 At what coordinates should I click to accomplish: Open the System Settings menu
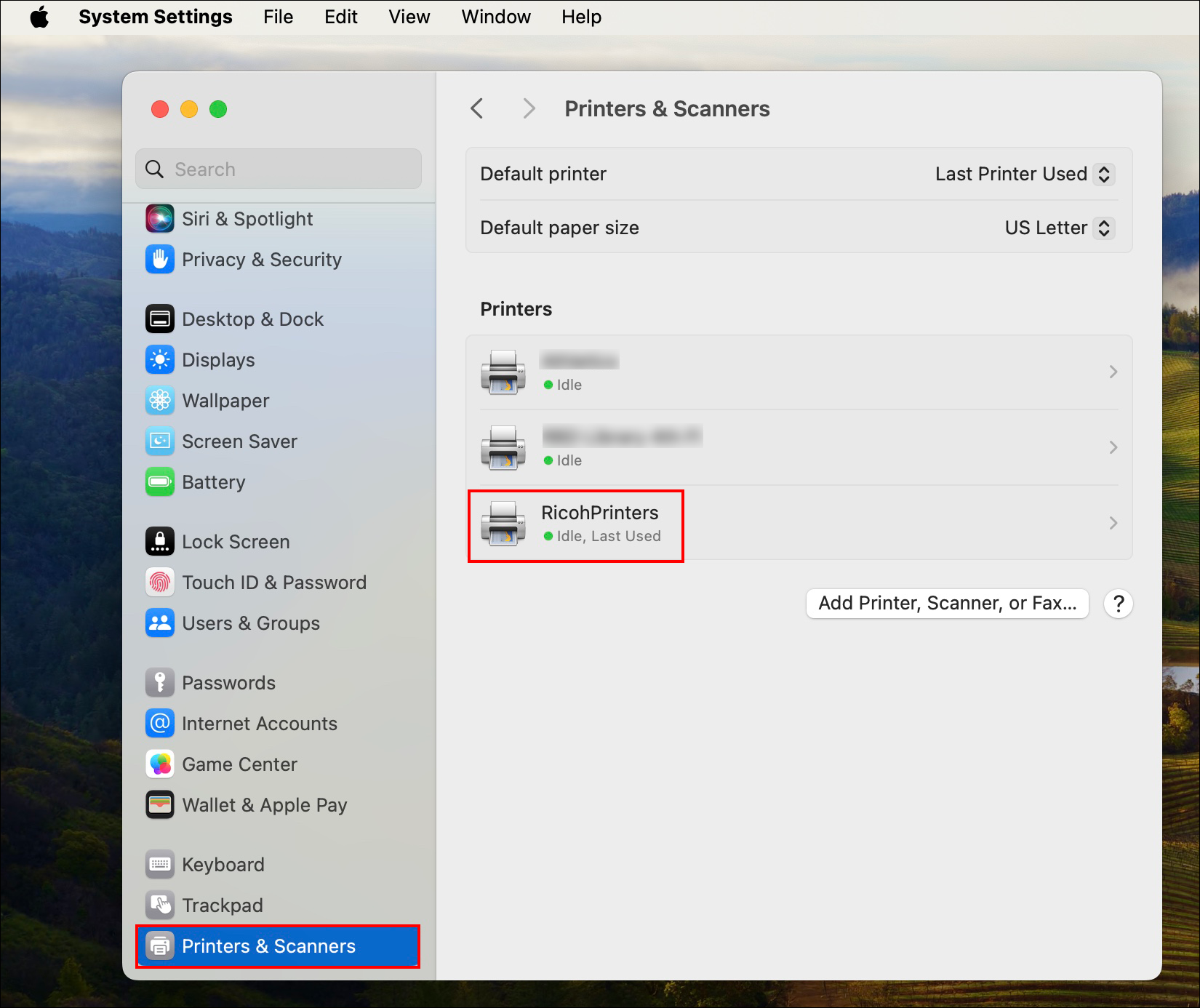[156, 17]
